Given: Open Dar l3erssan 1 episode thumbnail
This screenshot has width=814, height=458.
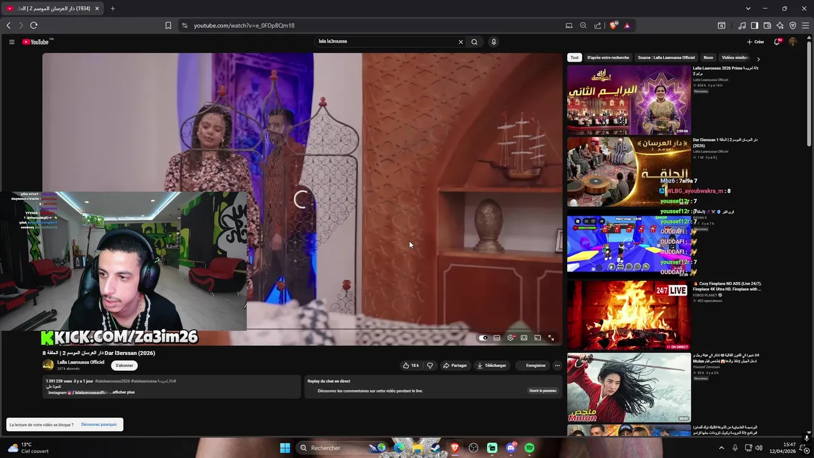Looking at the screenshot, I should tap(629, 172).
